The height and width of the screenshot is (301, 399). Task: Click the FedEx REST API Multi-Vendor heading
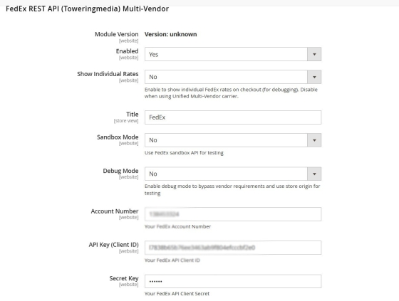pos(87,9)
